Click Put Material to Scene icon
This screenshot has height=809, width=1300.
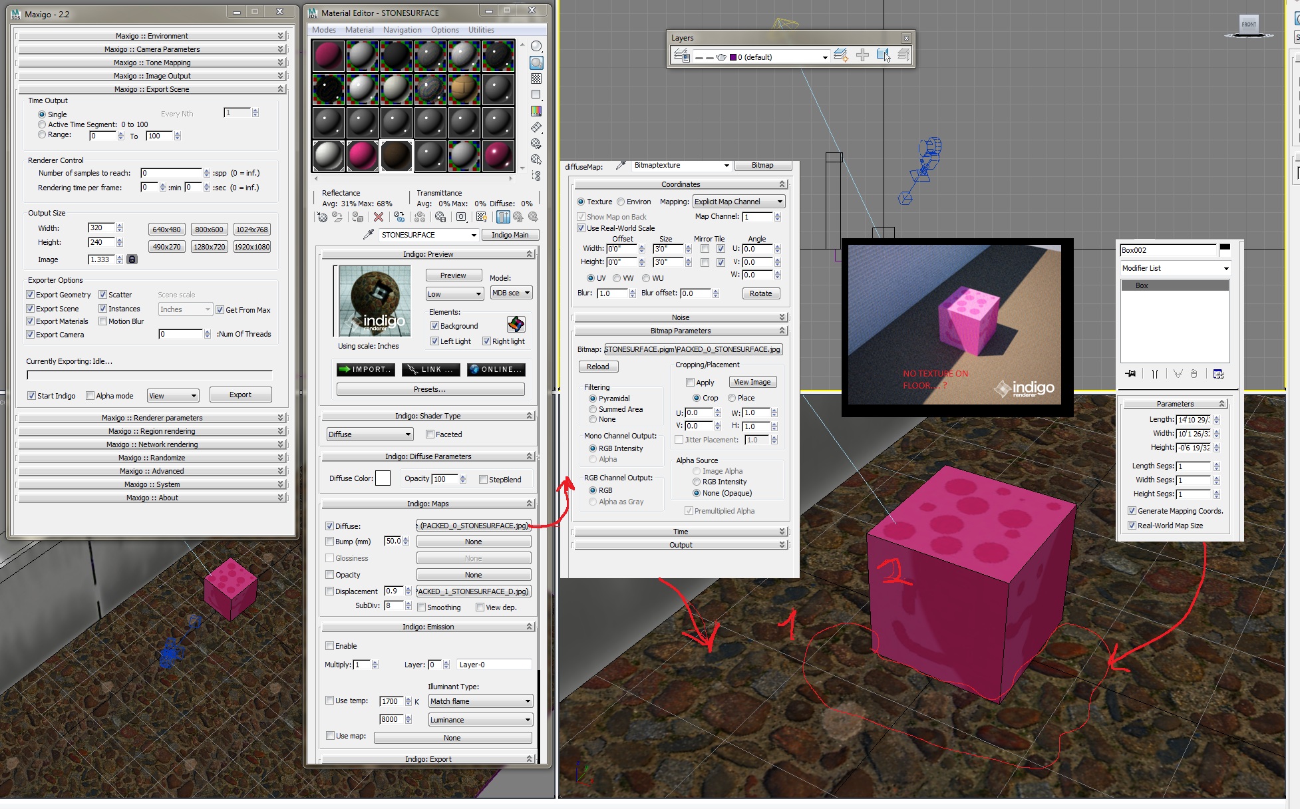337,217
